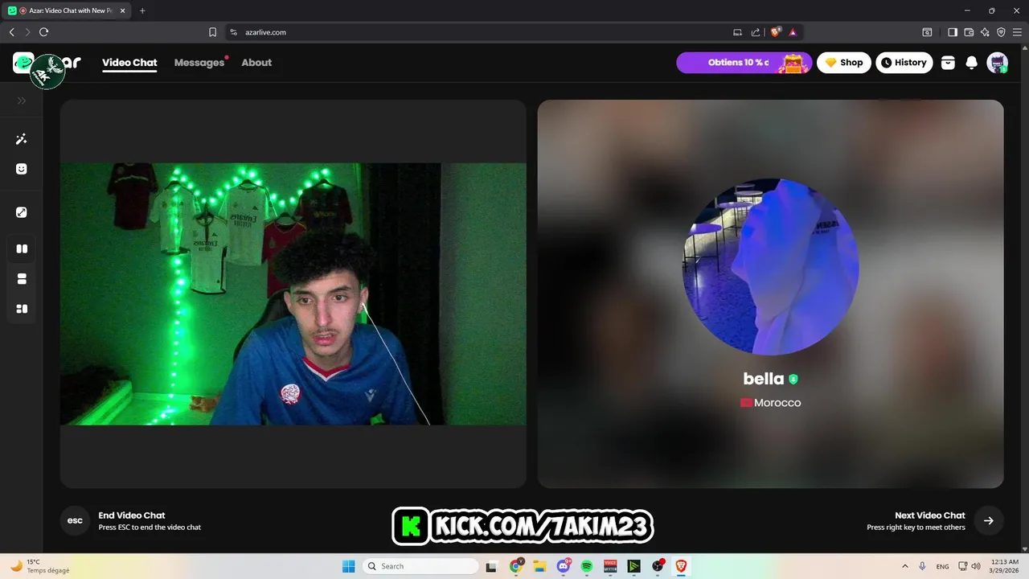Open Discord from the taskbar
The width and height of the screenshot is (1029, 579).
564,566
